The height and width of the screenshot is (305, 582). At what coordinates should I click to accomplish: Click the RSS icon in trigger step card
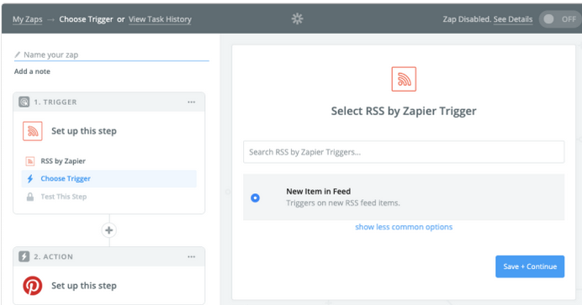click(x=33, y=131)
